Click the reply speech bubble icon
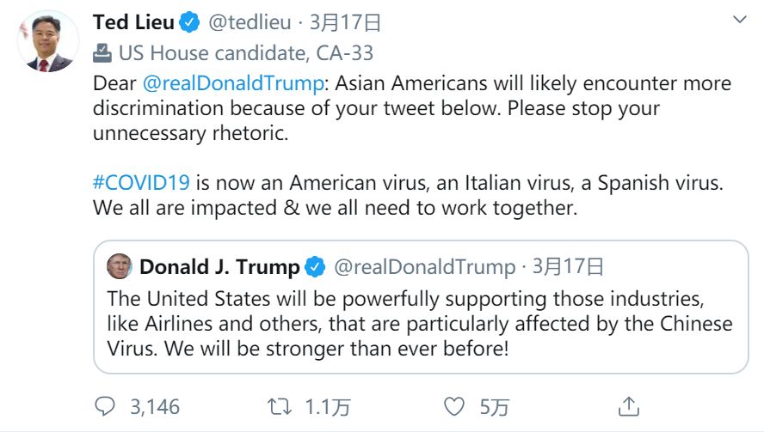 104,405
